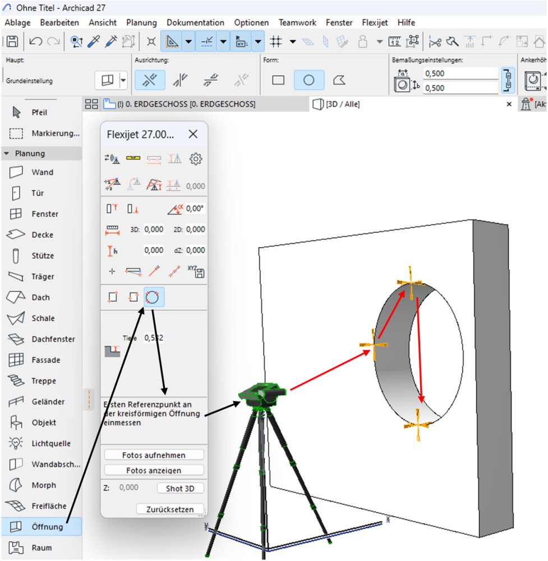Toggle the guide lines button

[x=172, y=42]
